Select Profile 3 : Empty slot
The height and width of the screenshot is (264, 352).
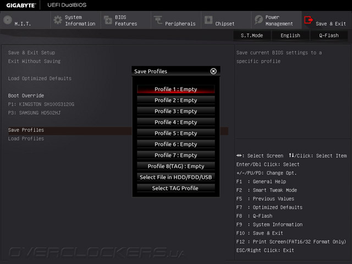(x=176, y=111)
